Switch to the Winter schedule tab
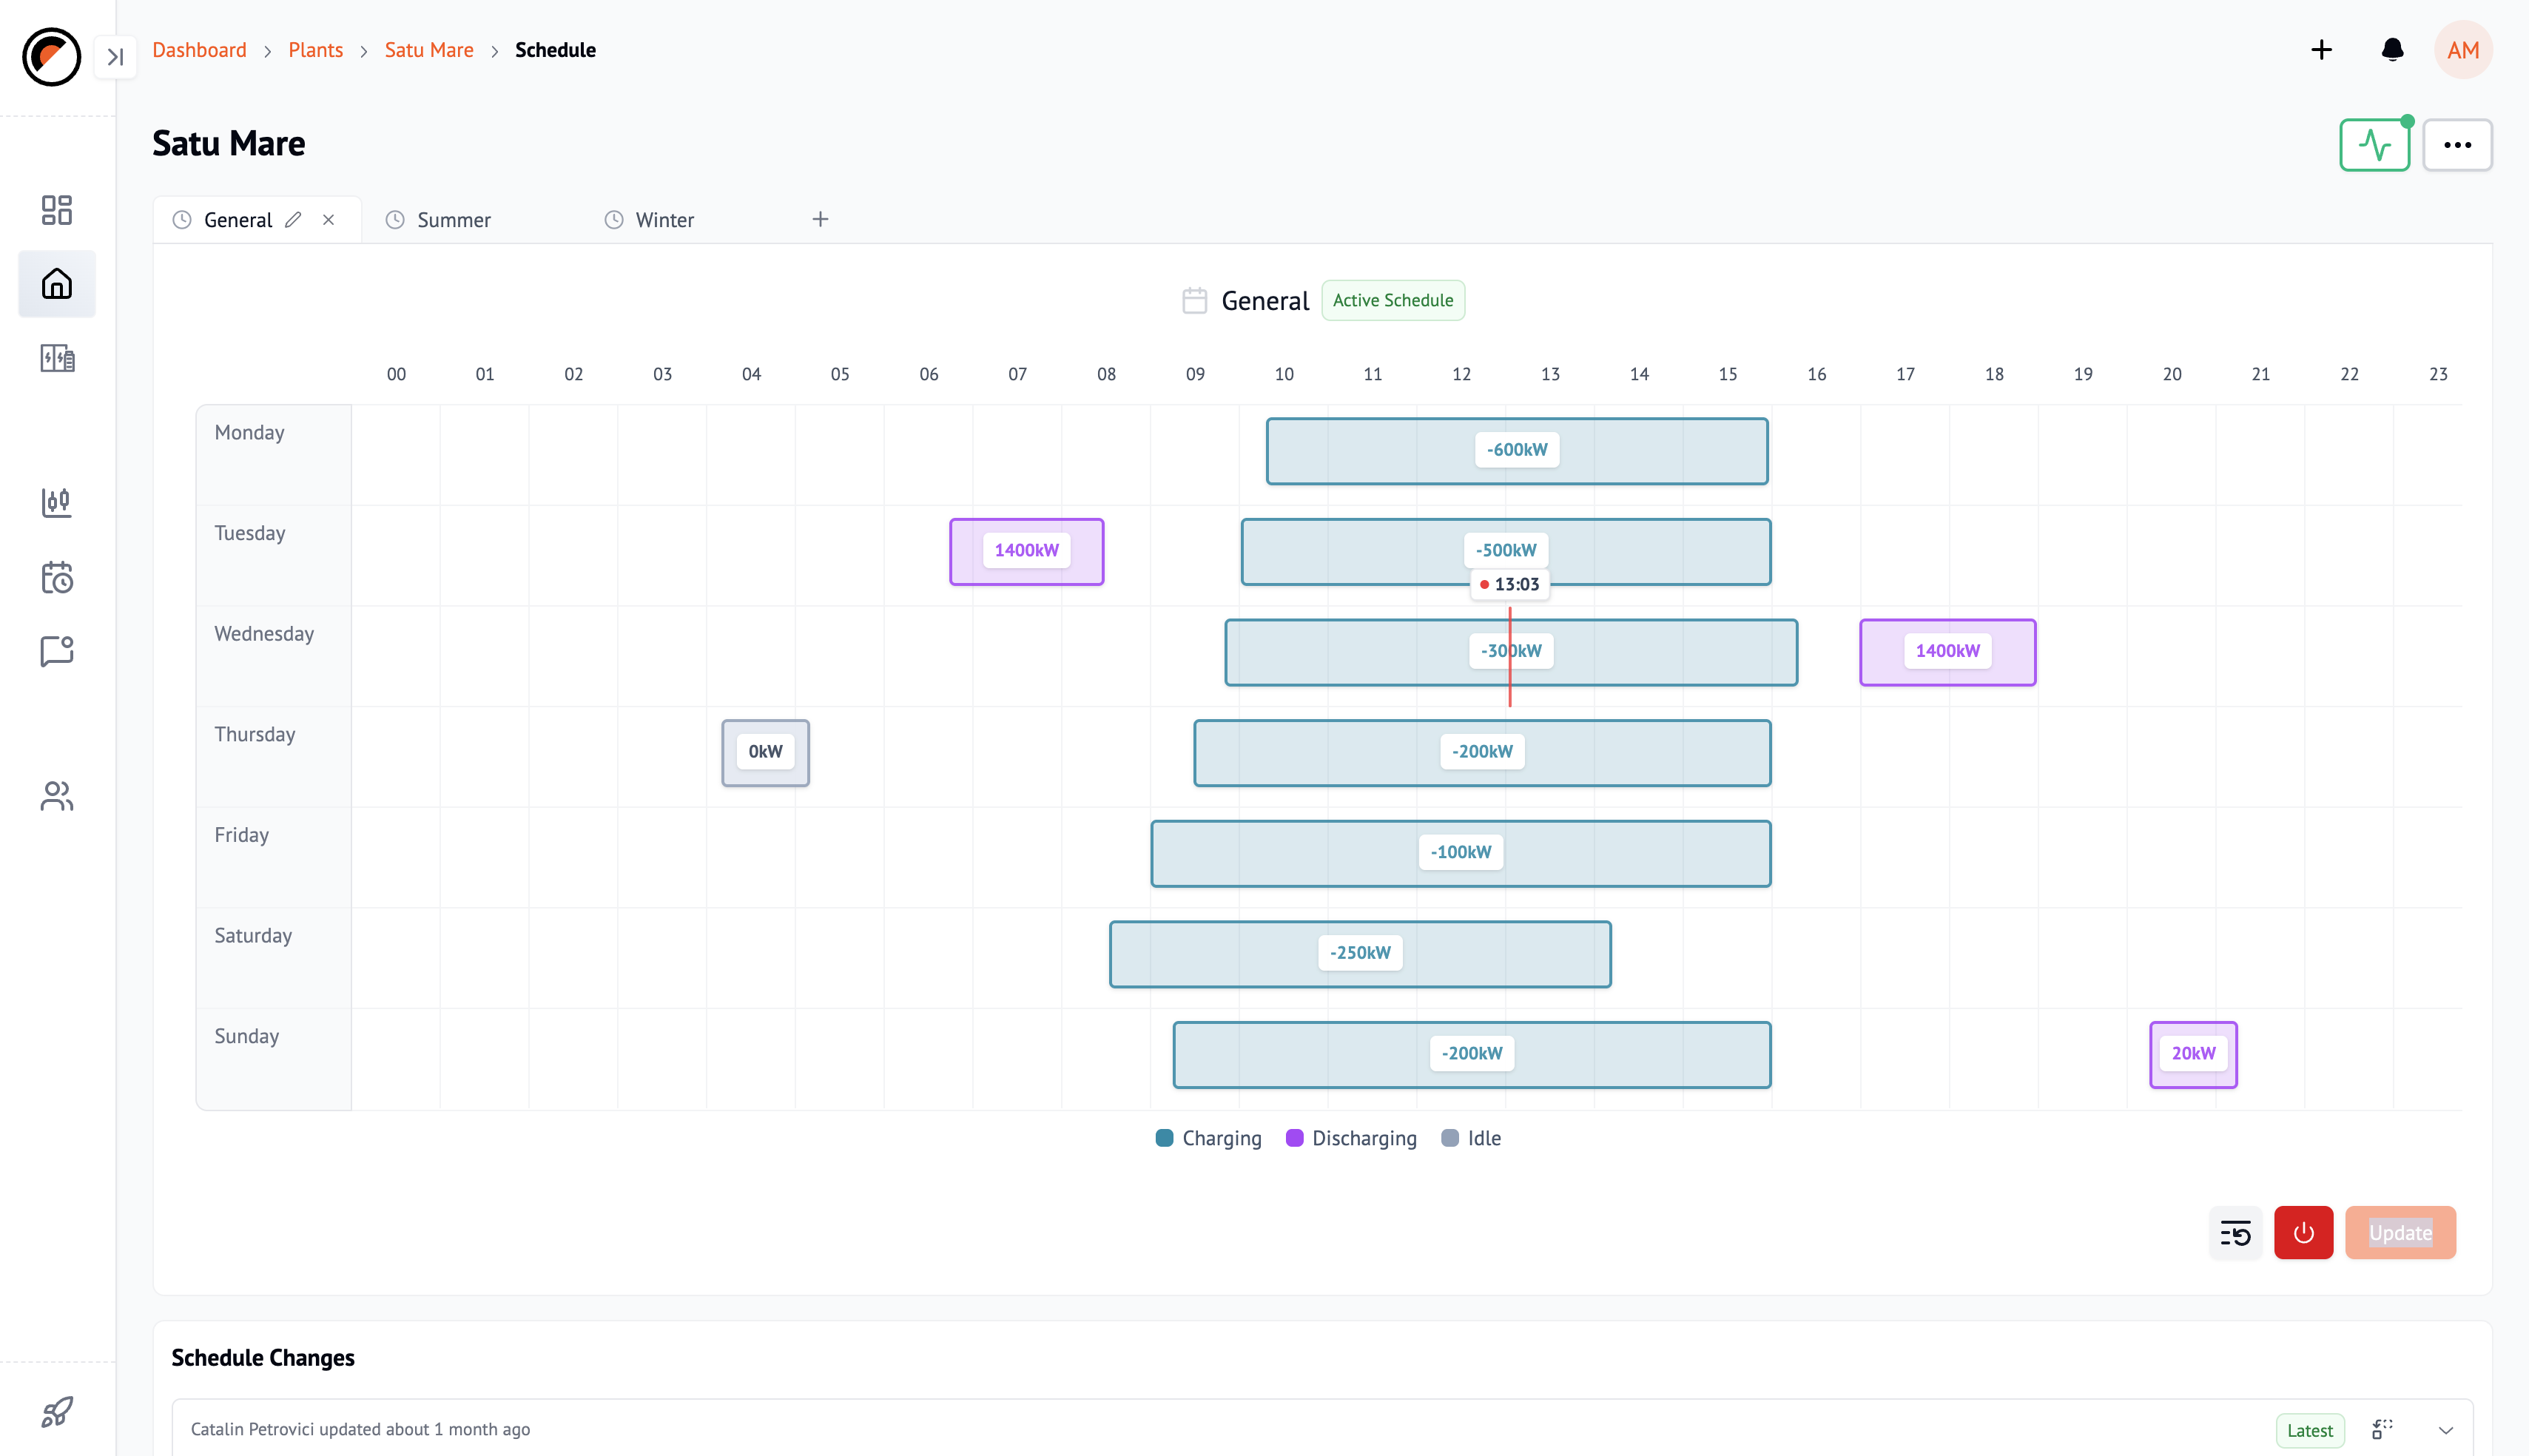Image resolution: width=2529 pixels, height=1456 pixels. click(x=664, y=220)
